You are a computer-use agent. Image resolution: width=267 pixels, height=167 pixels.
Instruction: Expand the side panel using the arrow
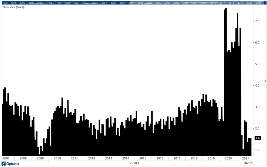tap(265, 82)
